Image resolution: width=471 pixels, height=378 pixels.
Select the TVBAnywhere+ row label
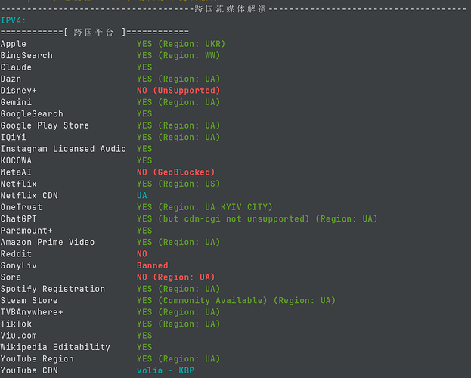coord(32,312)
